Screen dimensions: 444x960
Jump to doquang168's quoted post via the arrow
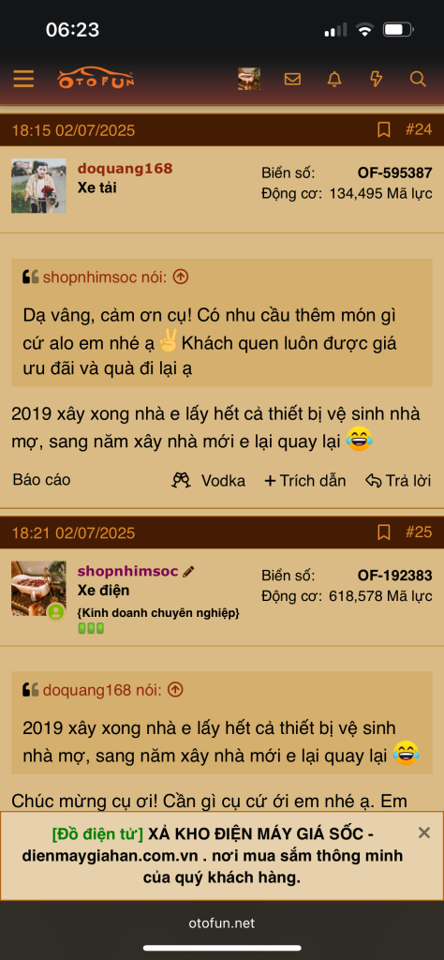point(175,690)
